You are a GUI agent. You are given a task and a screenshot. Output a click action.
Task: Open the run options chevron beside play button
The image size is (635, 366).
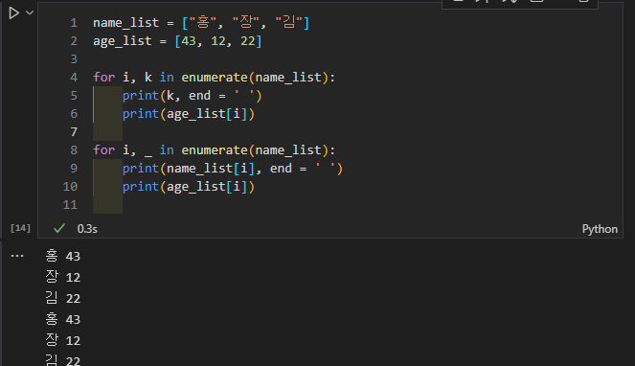tap(30, 13)
